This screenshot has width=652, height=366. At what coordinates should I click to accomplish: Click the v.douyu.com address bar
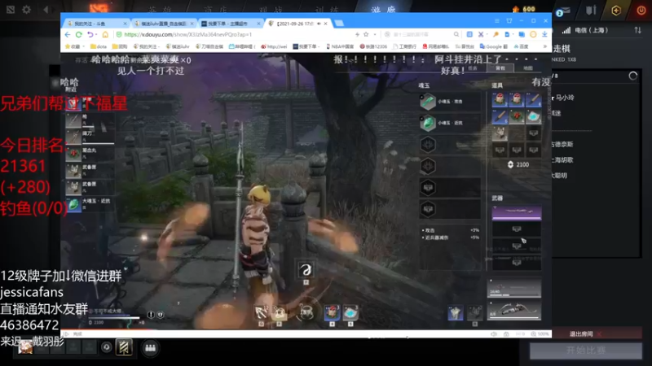[233, 34]
